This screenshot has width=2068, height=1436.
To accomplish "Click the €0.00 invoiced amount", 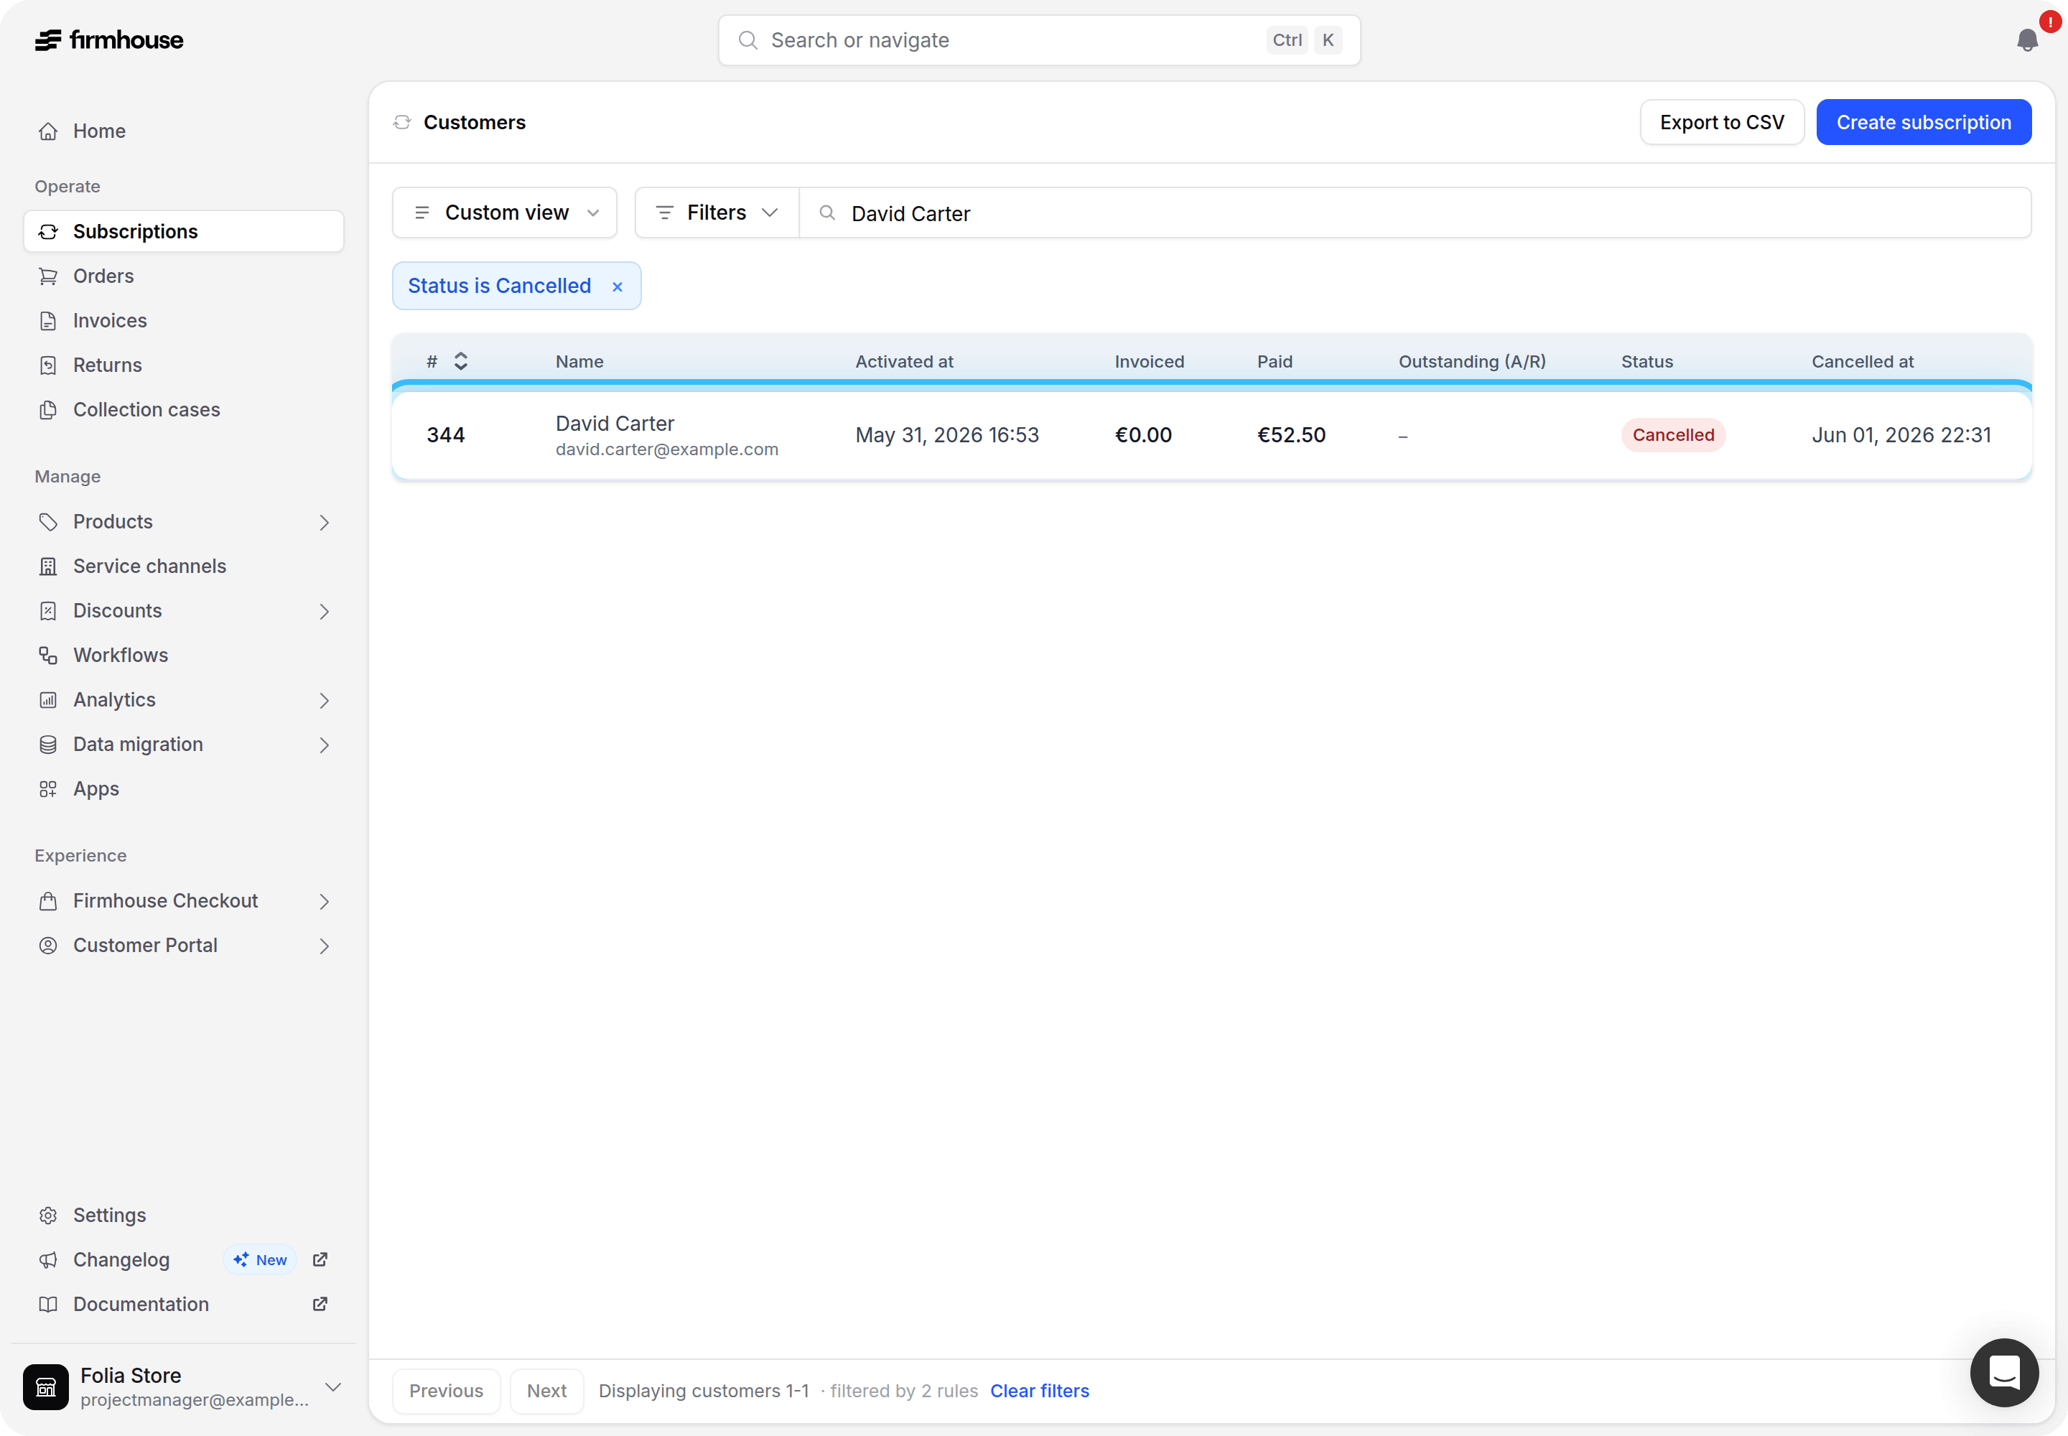I will [1143, 436].
